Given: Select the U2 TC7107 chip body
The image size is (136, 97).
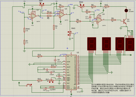Looking at the screenshot, I should (x=71, y=72).
